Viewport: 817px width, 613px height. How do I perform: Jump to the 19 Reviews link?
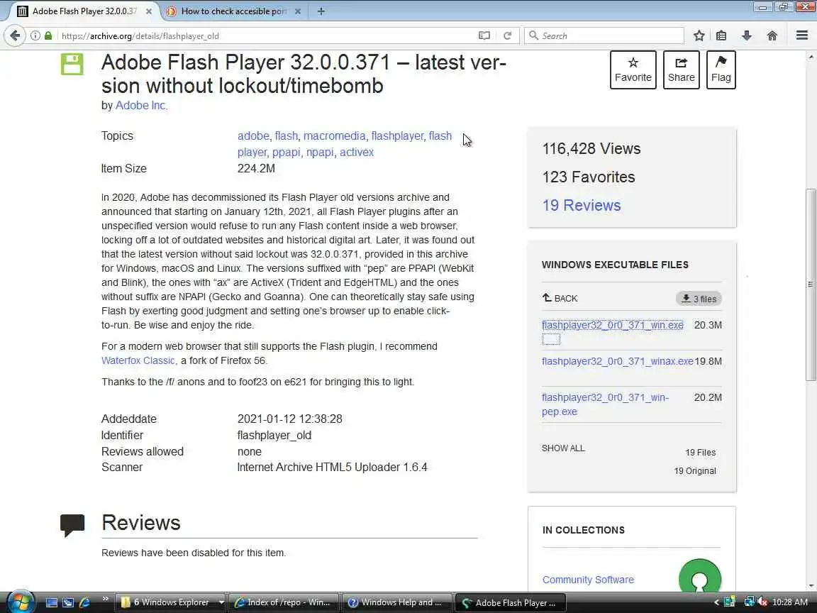582,205
